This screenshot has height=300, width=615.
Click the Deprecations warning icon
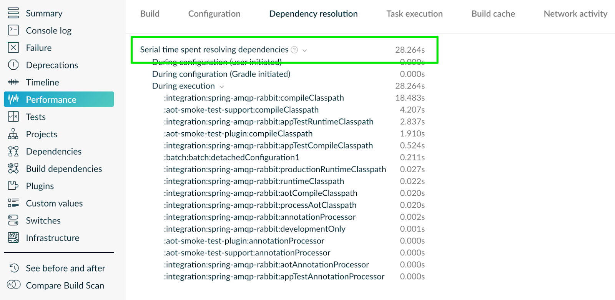[13, 65]
